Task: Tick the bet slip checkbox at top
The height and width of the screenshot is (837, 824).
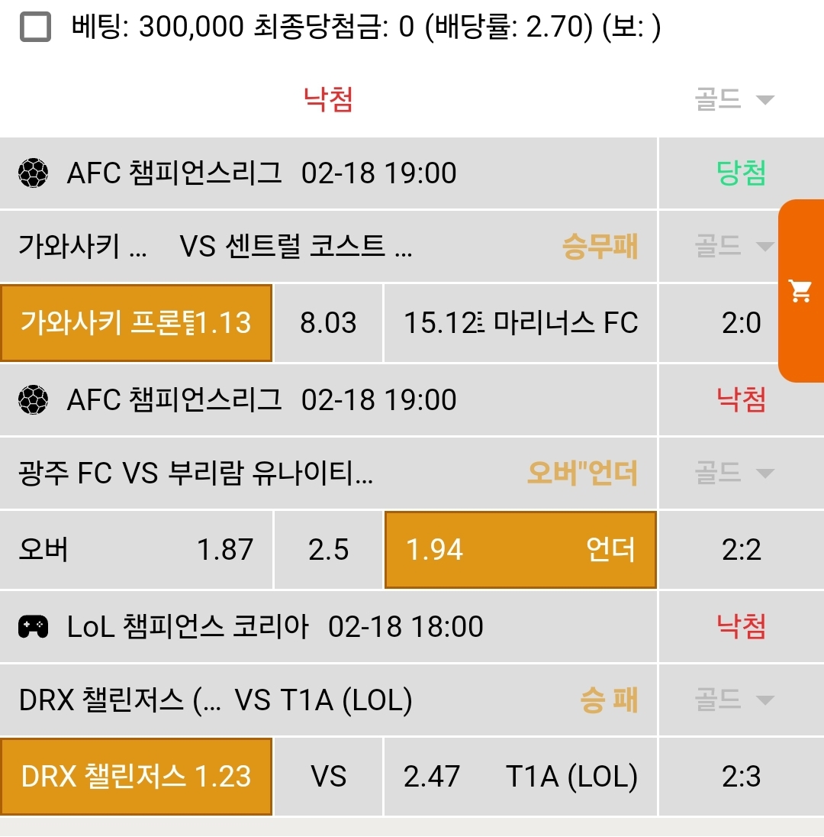Action: coord(35,28)
